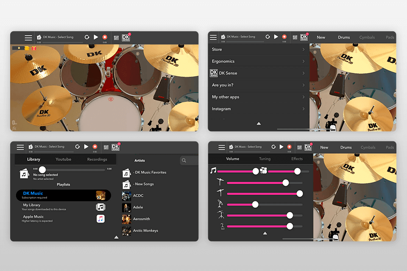This screenshot has height=271, width=407.
Task: Select the Tuning tab
Action: click(265, 159)
